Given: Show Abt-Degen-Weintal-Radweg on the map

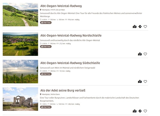Looking at the screenshot, I should 135,27.
